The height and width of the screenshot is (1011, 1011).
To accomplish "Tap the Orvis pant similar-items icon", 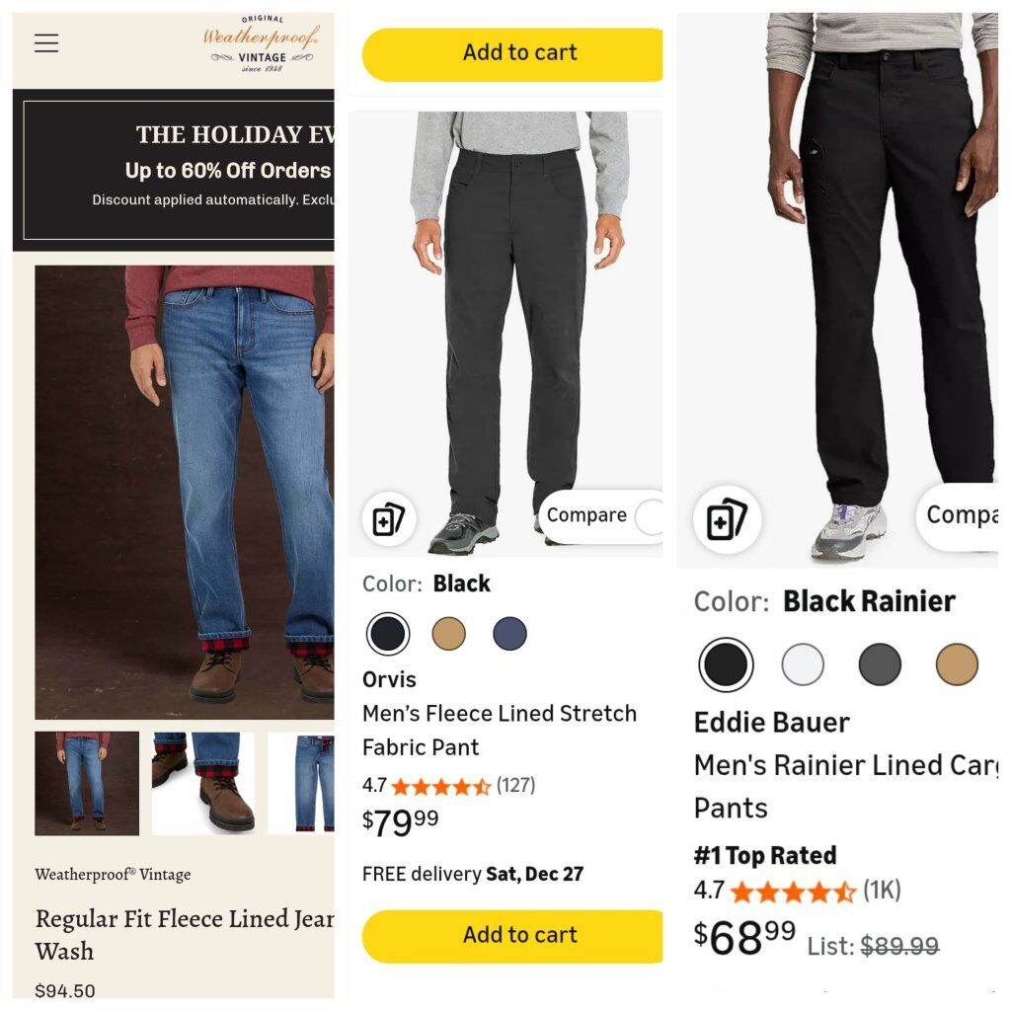I will (x=389, y=518).
